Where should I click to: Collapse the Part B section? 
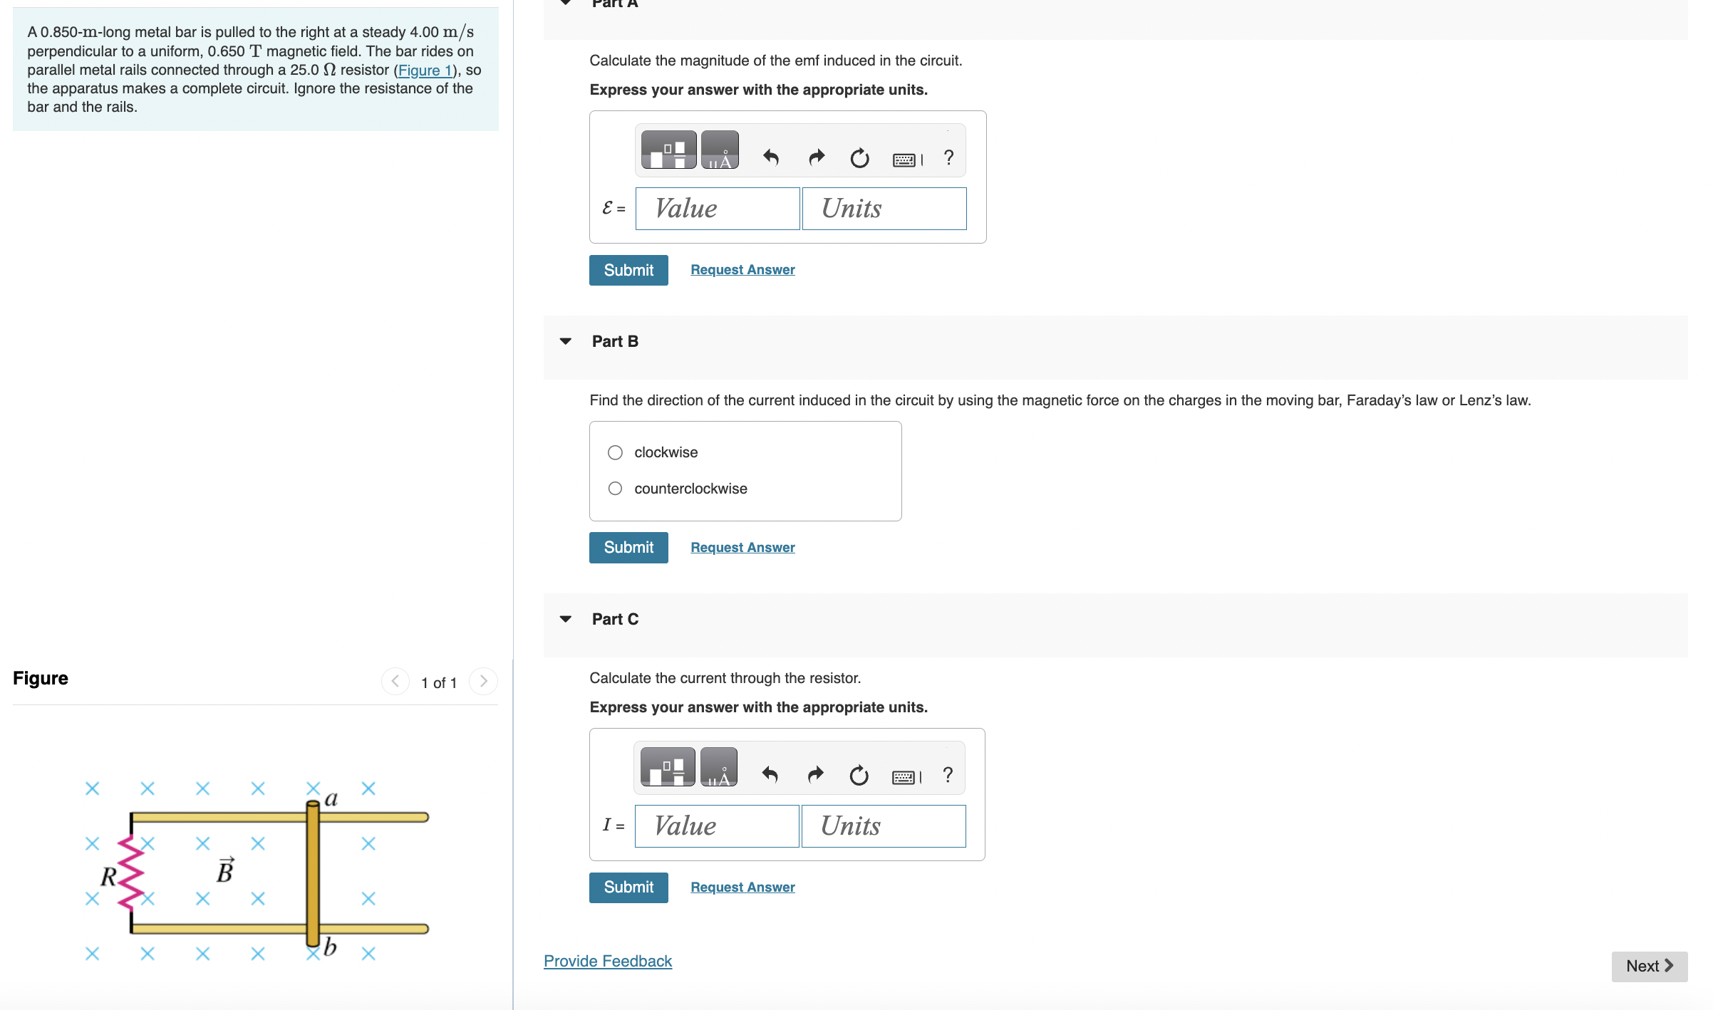pyautogui.click(x=566, y=341)
